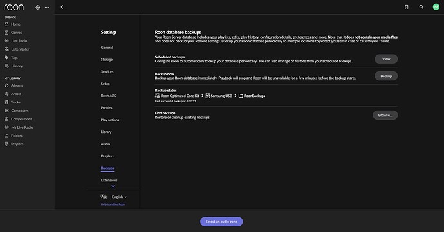This screenshot has height=232, width=444.
Task: Open the green profile avatar
Action: point(436,7)
